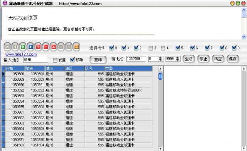The height and width of the screenshot is (151, 247).
Task: Click red up-triangle edit record icon
Action: point(54,47)
